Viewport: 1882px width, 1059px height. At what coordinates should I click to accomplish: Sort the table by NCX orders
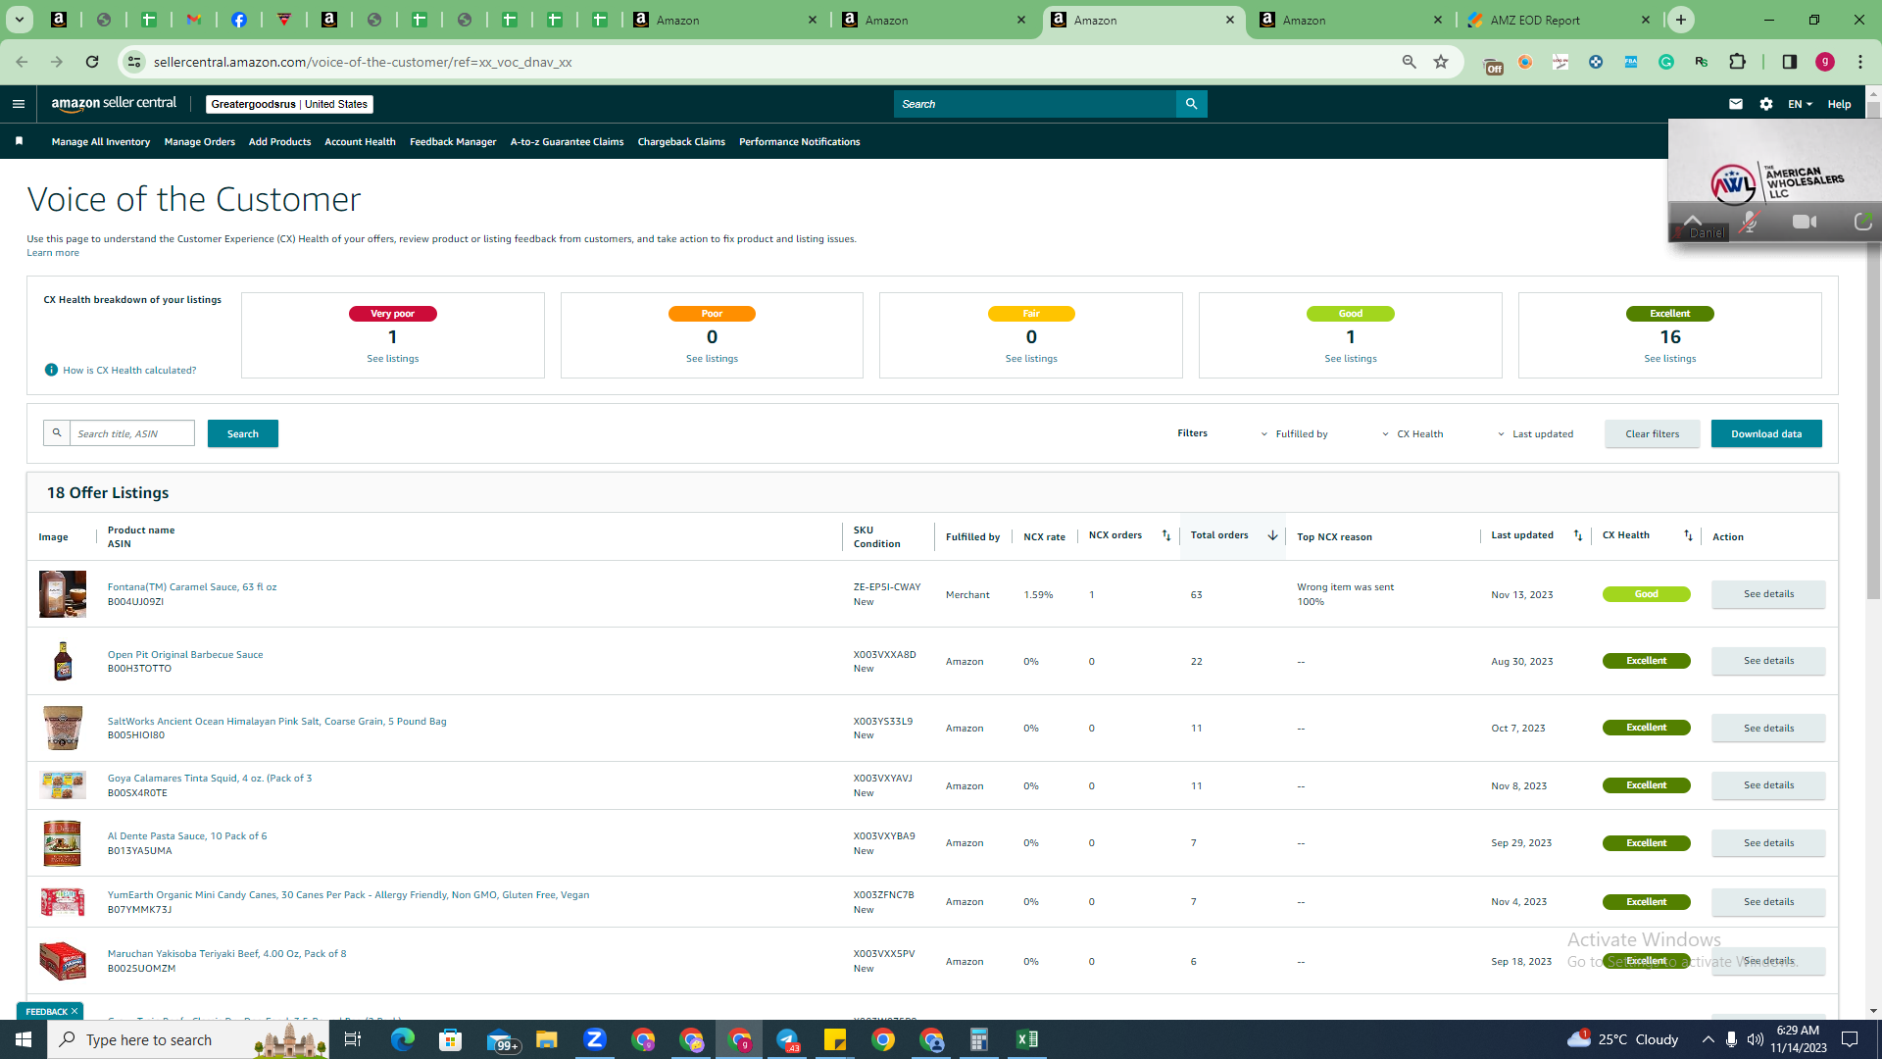pyautogui.click(x=1166, y=535)
